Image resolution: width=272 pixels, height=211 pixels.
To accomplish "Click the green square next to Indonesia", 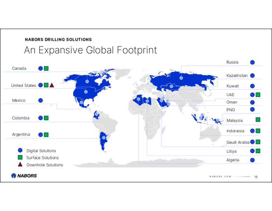I will pos(258,131).
